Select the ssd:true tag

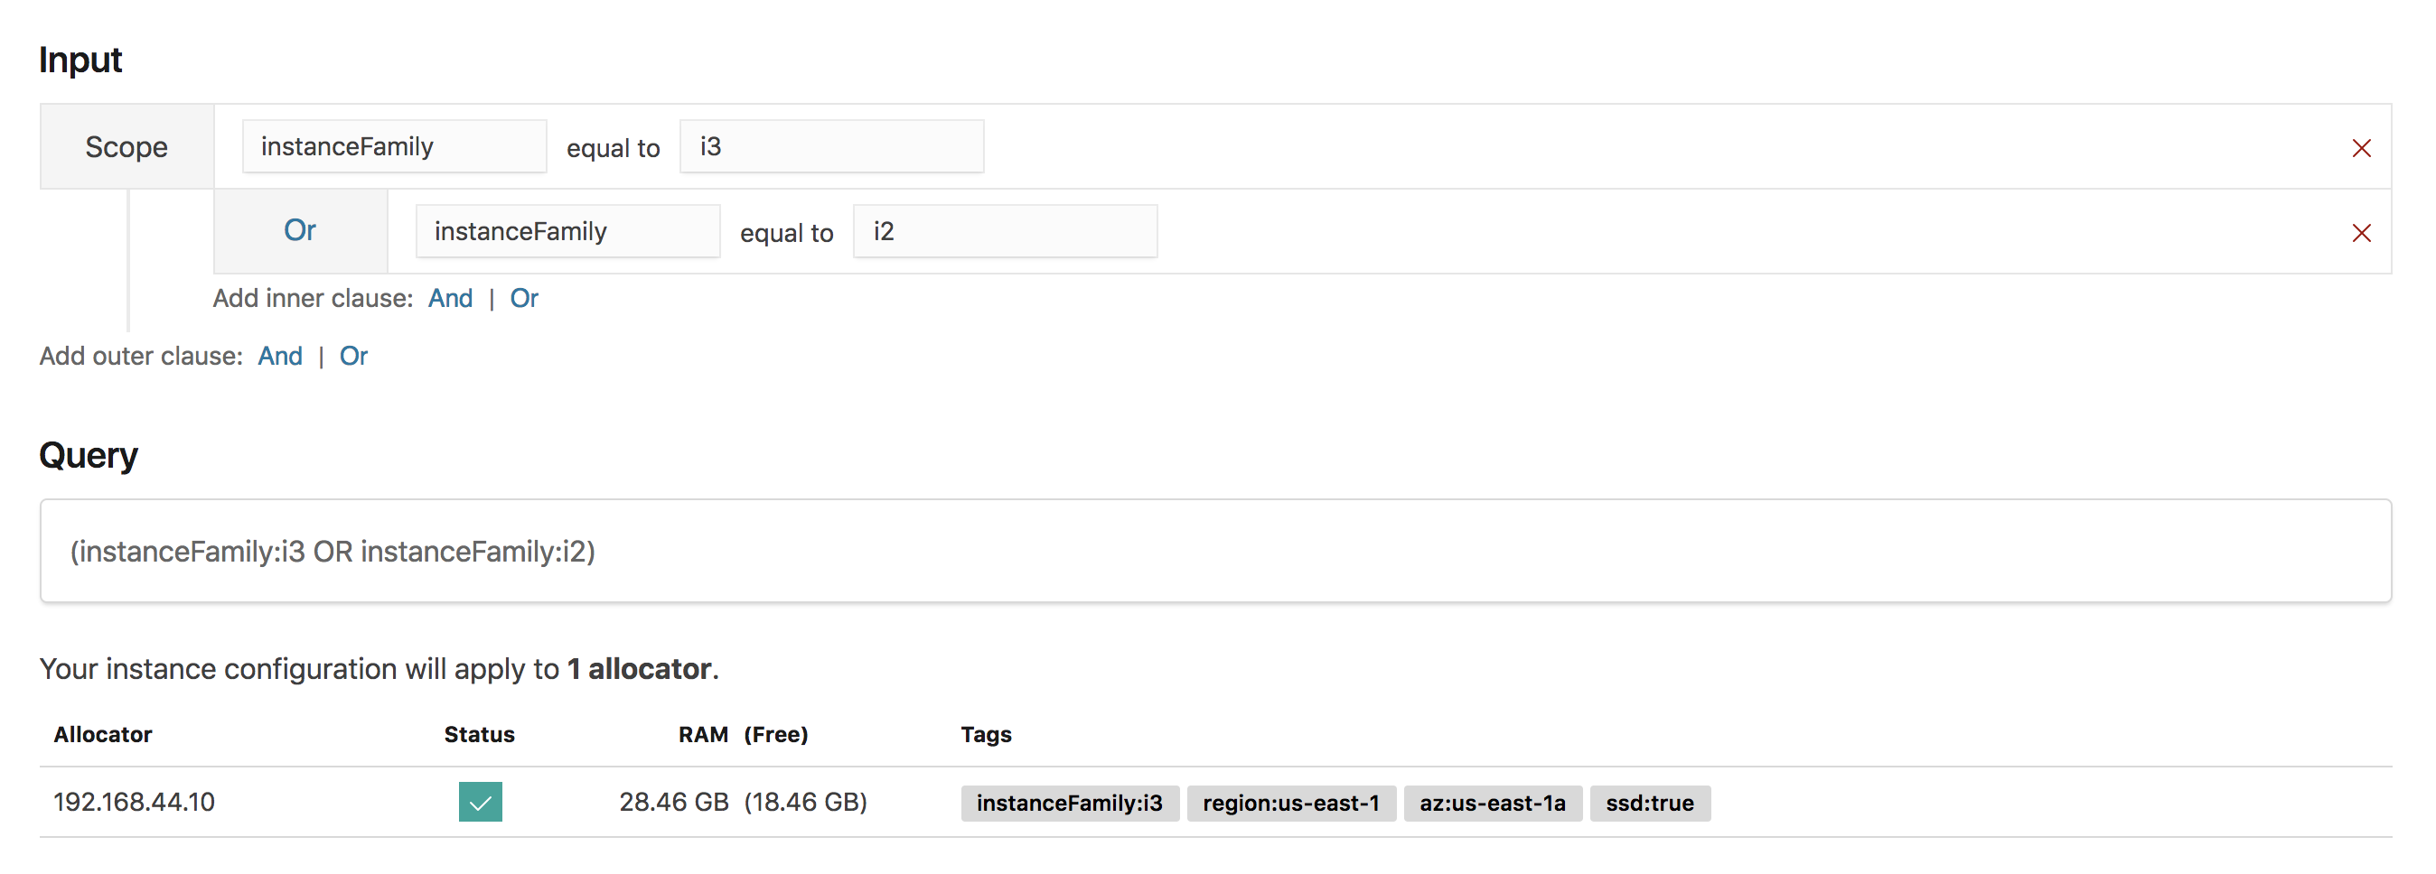click(x=1649, y=804)
